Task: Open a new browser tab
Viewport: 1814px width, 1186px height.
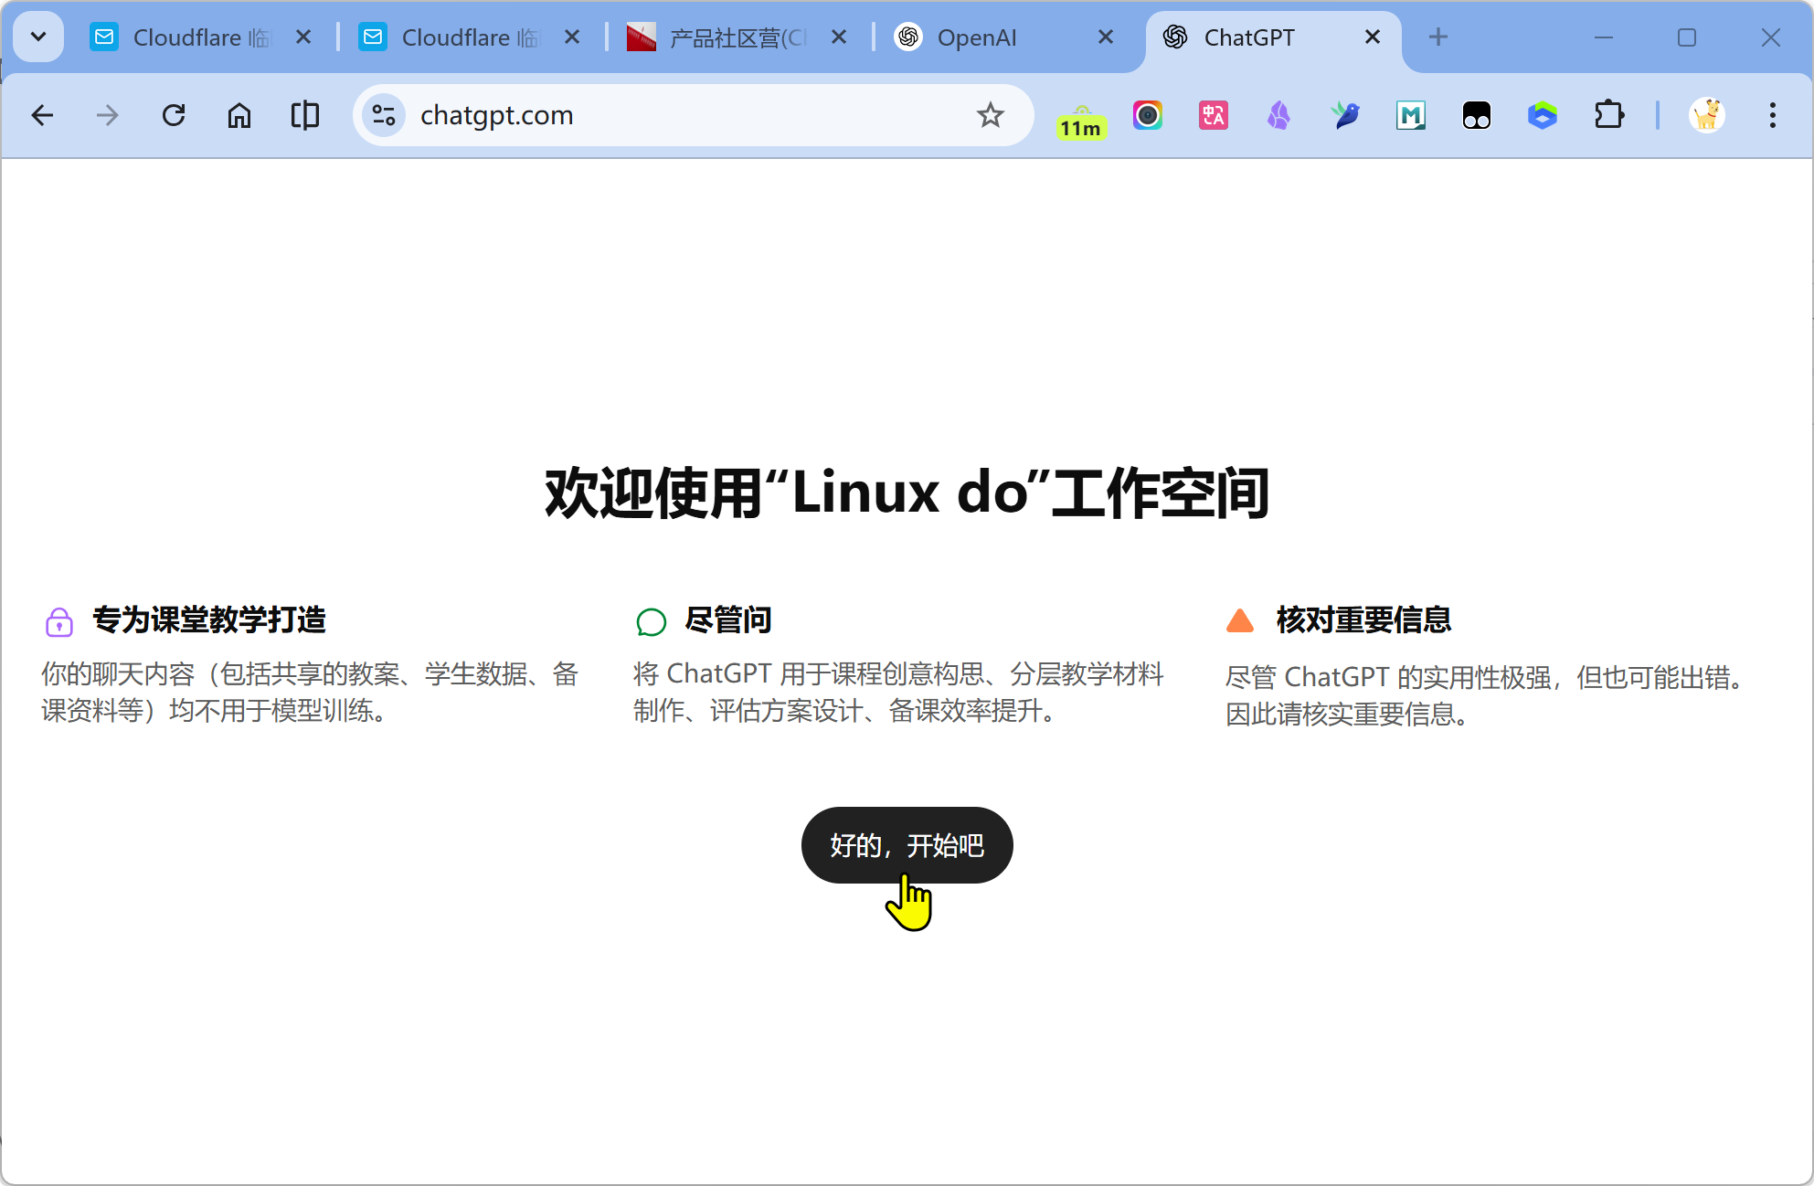Action: point(1437,37)
